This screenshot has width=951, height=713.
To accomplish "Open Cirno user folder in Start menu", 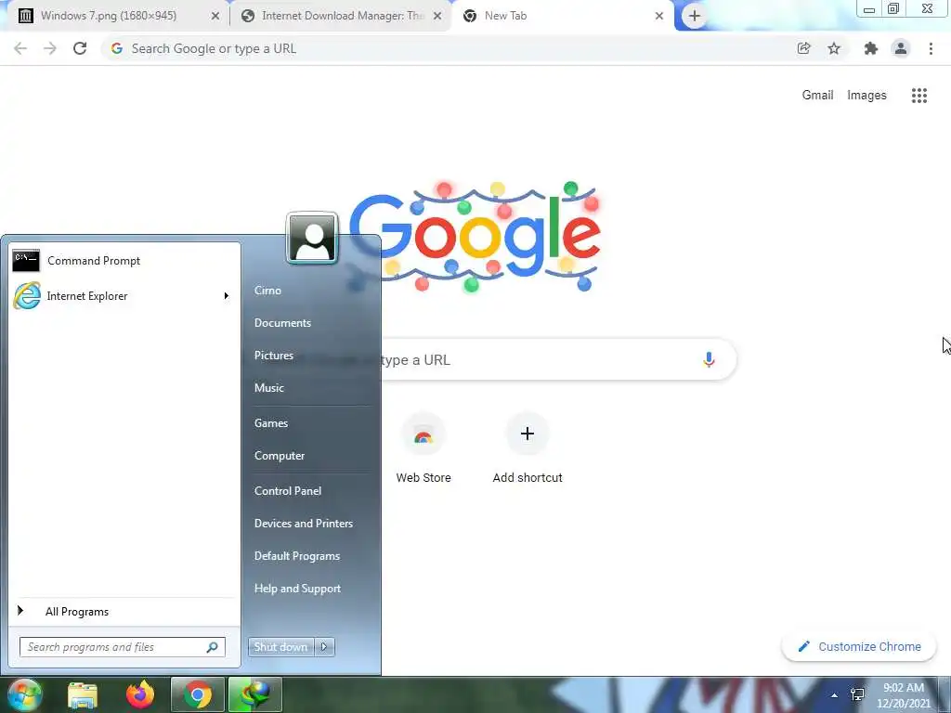I will tap(267, 291).
